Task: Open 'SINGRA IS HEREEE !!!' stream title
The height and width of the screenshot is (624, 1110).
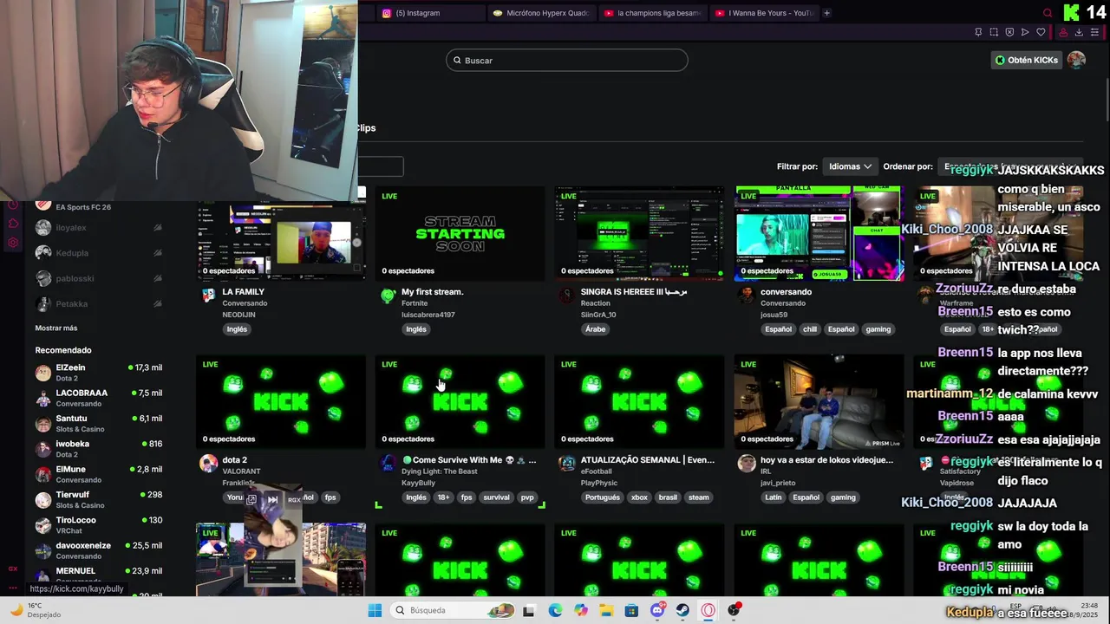Action: tap(634, 292)
